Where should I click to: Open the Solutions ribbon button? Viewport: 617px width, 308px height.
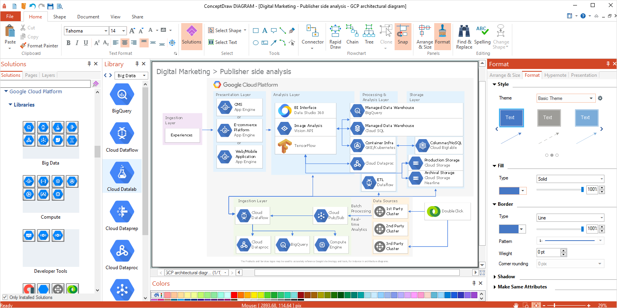click(191, 36)
